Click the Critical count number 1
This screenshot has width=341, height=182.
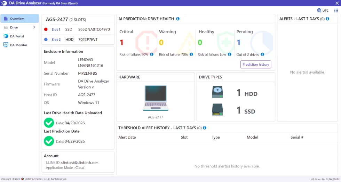click(x=121, y=43)
